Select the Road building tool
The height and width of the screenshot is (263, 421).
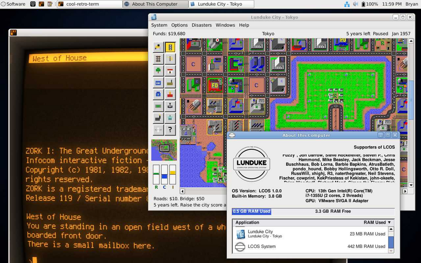170,47
